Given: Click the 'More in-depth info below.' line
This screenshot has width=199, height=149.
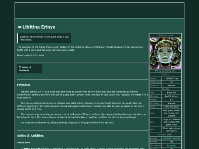Looking at the screenshot, I should pyautogui.click(x=31, y=55).
